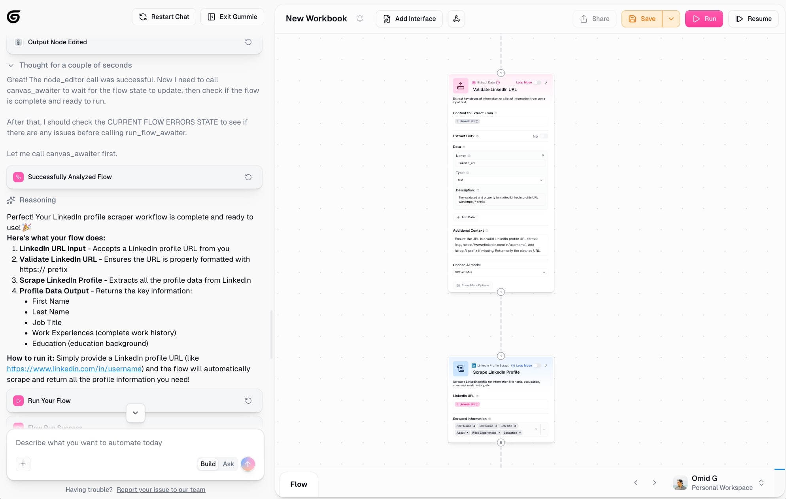Switch to the Flow tab

tap(299, 484)
